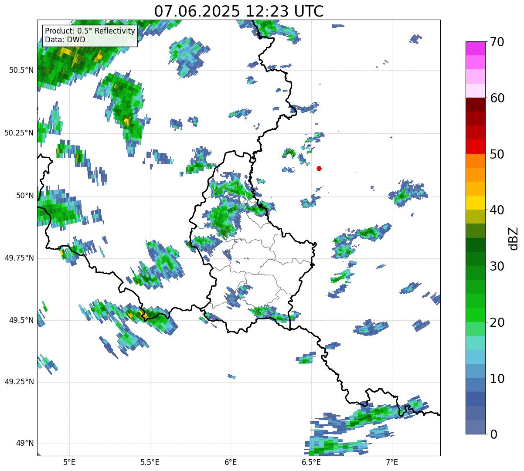Click the slate blue swatch just above 0 dBZ
524x471 pixels.
[x=475, y=427]
